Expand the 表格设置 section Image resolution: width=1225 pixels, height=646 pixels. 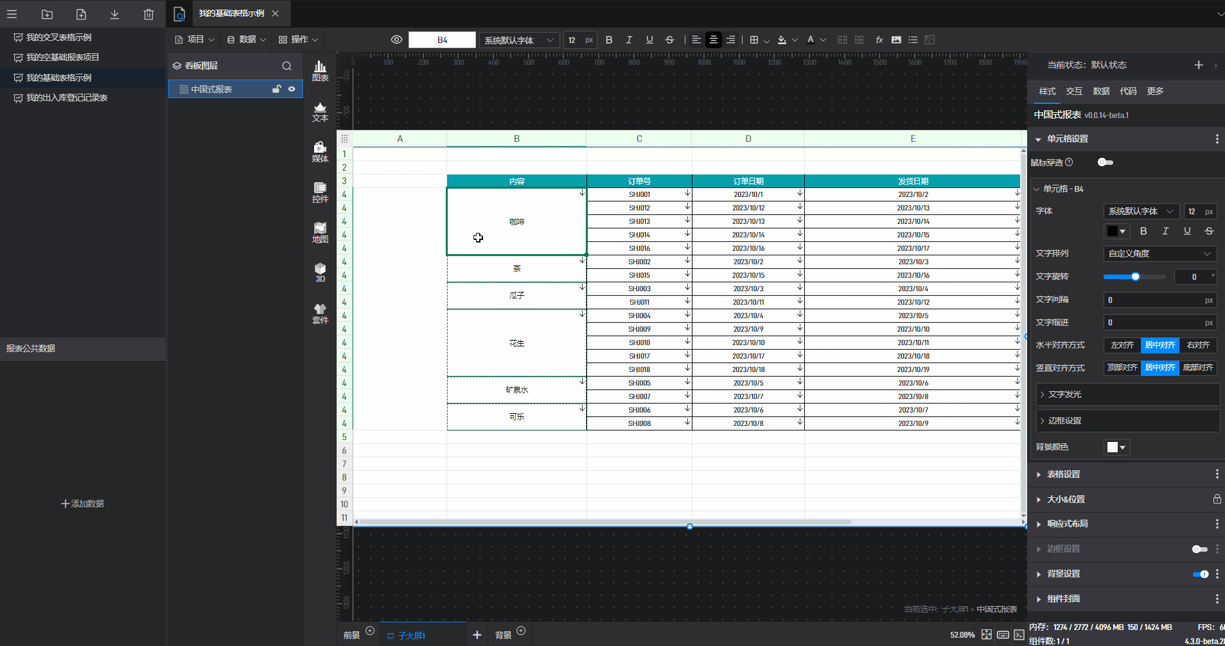1063,474
